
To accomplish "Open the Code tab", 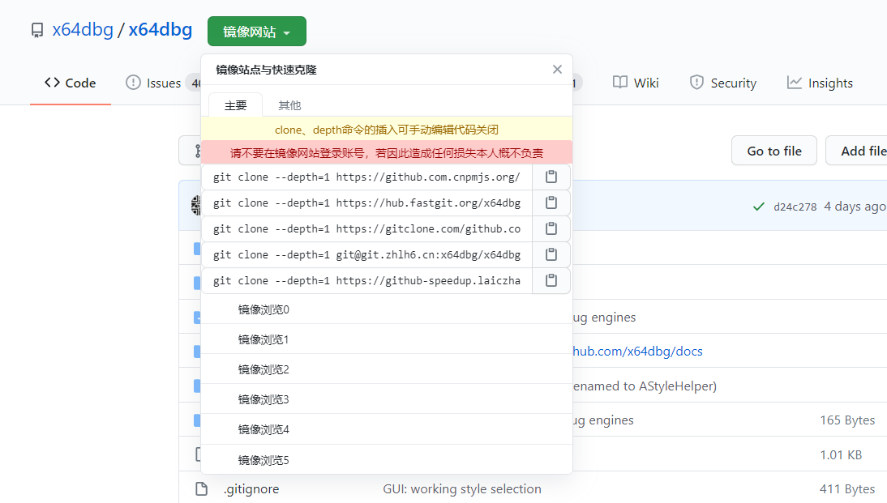I will pyautogui.click(x=71, y=83).
